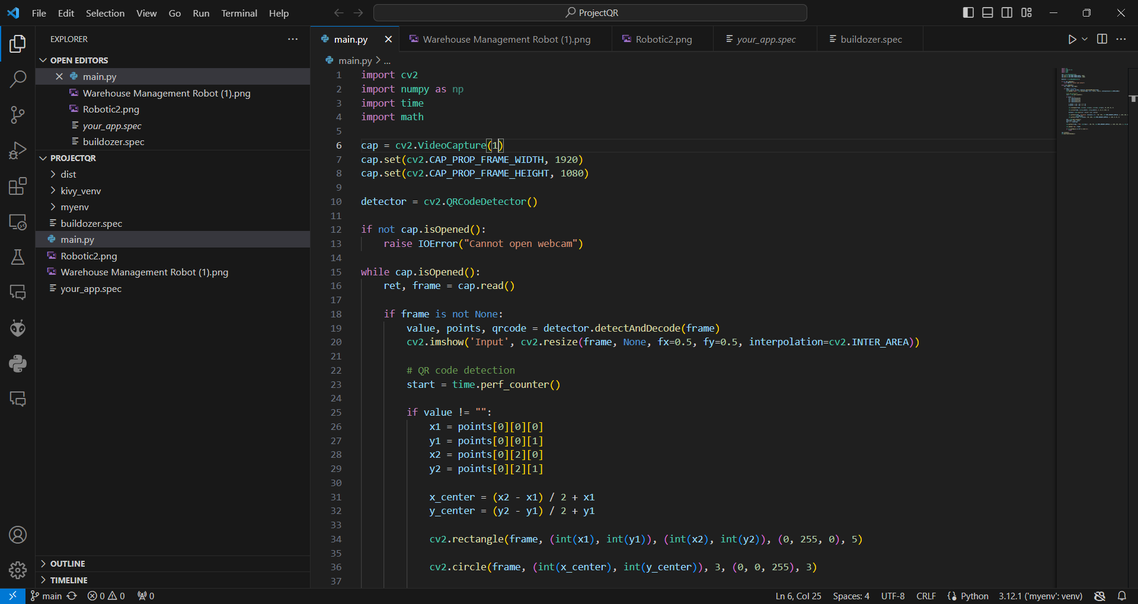Click the Split Editor Right icon

pyautogui.click(x=1102, y=39)
